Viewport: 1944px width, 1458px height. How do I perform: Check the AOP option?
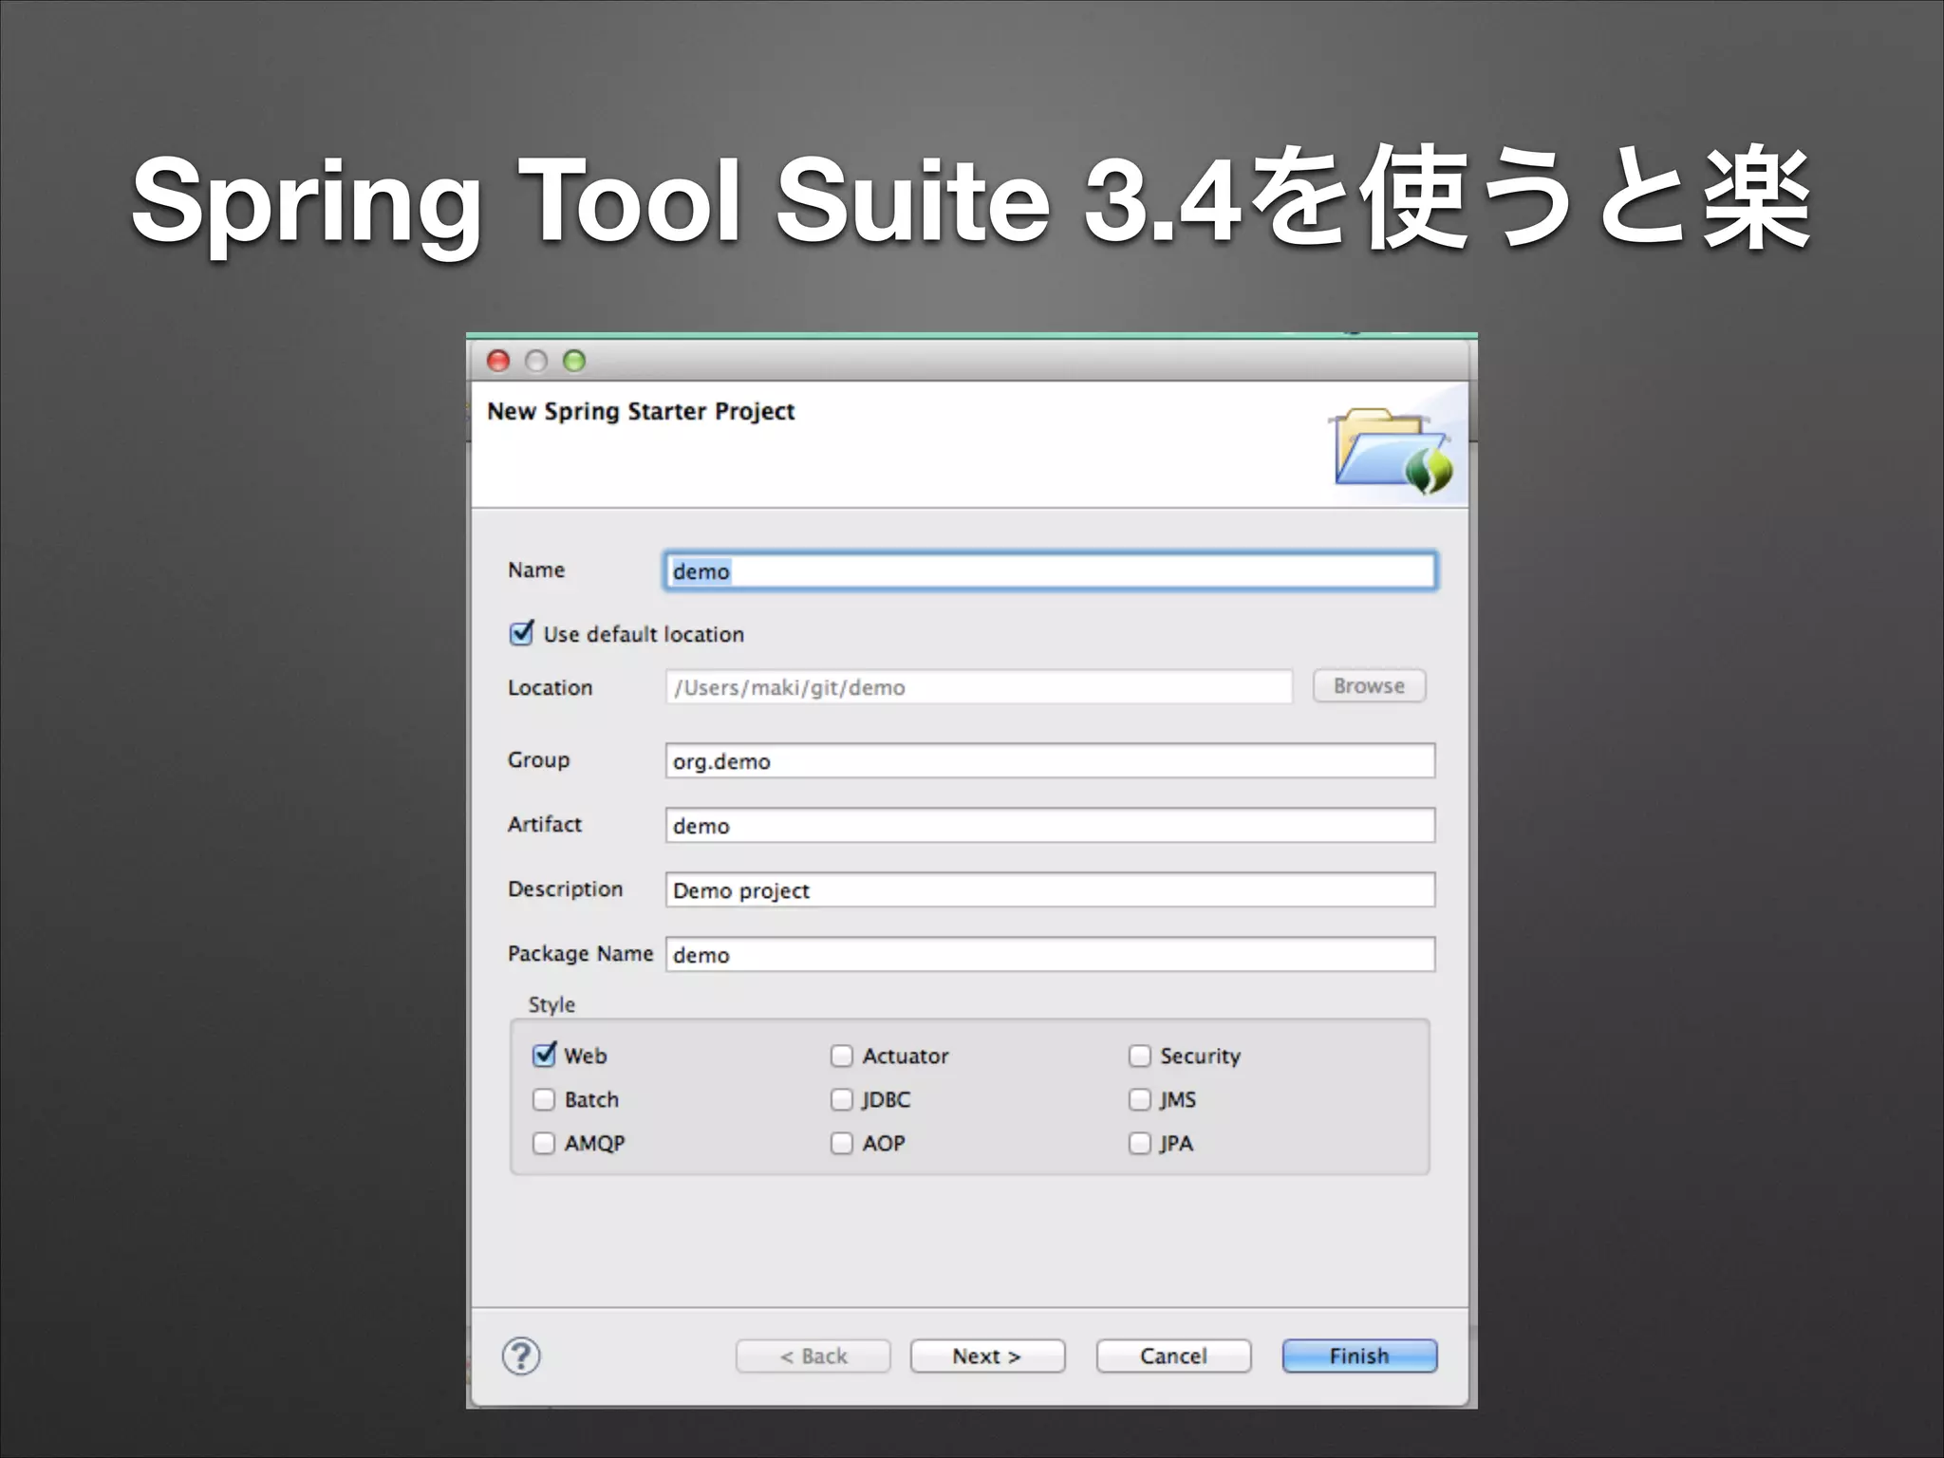[x=842, y=1143]
